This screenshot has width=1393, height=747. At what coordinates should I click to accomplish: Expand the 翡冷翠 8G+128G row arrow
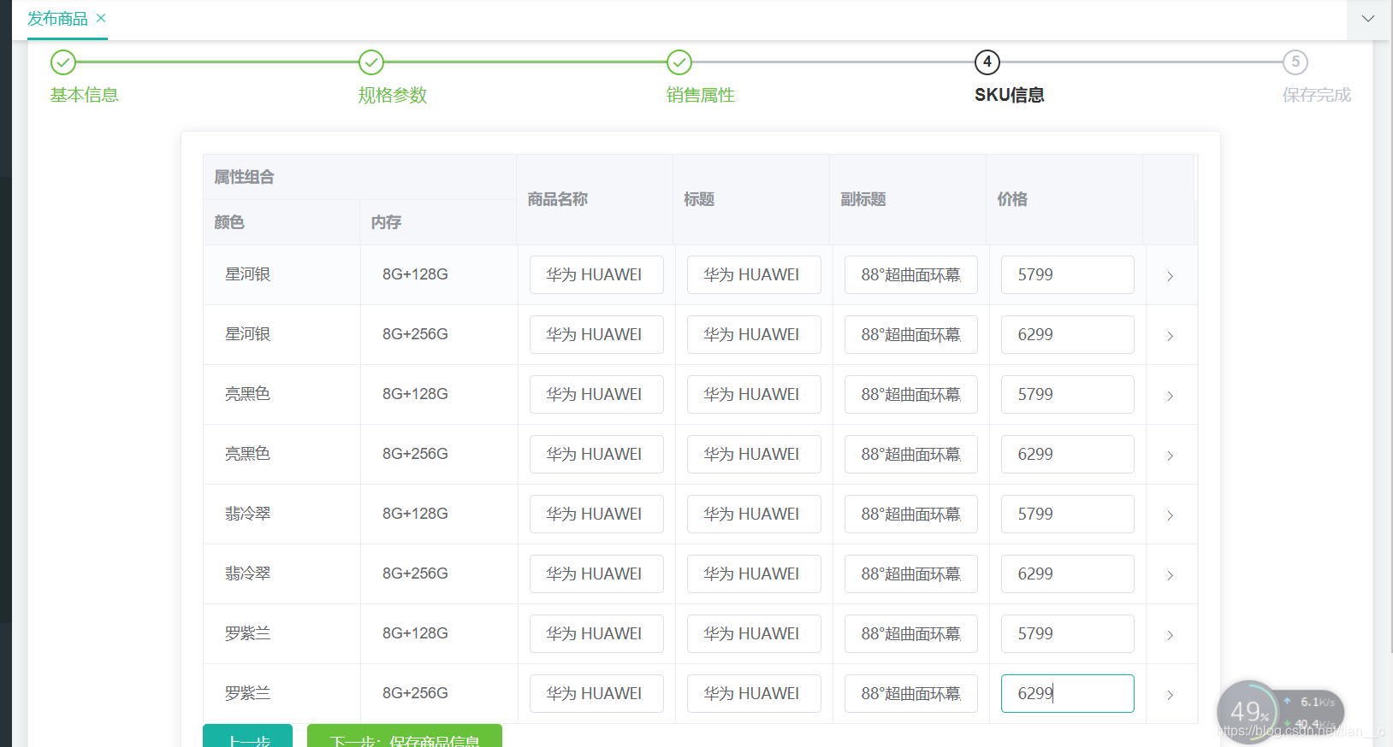pos(1170,515)
